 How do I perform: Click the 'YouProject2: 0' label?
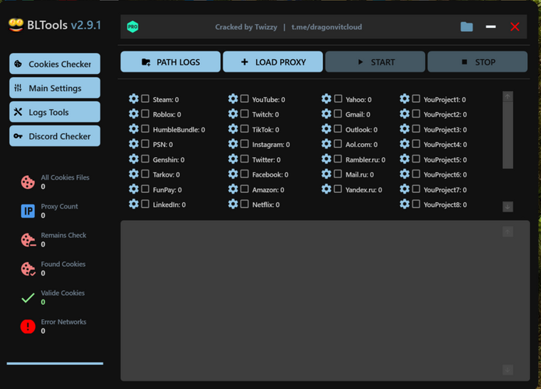tap(445, 114)
